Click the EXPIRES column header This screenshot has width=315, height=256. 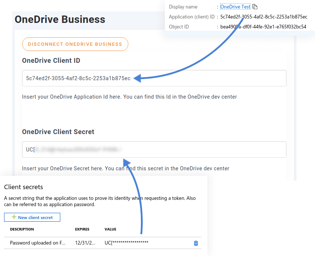click(x=82, y=229)
